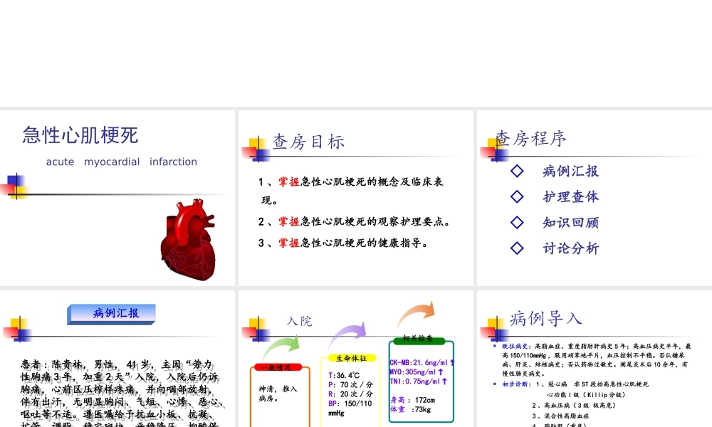
Task: Expand the 护理查体 agenda item
Action: click(x=571, y=196)
